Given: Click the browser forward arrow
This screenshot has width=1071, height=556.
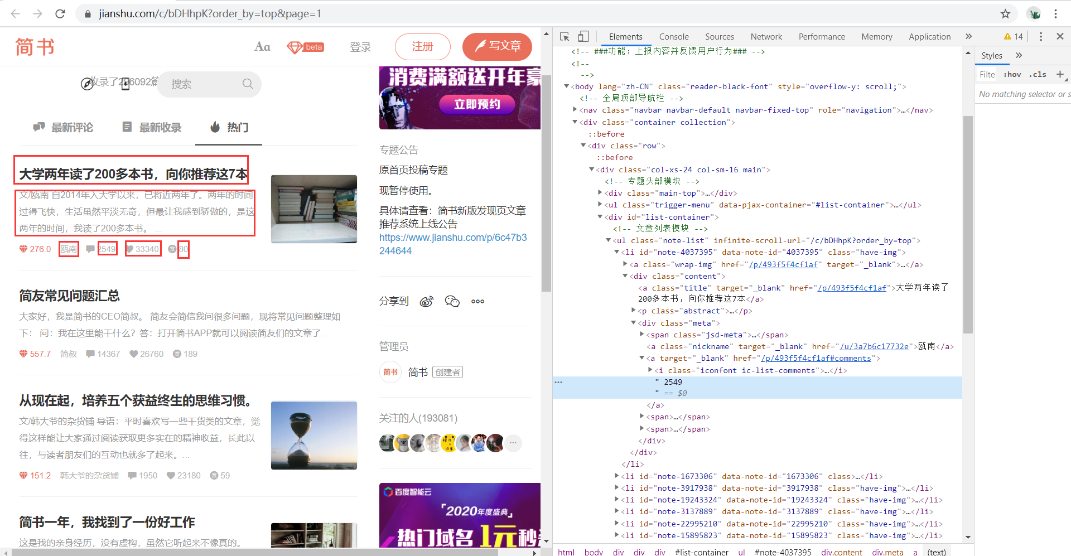Looking at the screenshot, I should 37,13.
